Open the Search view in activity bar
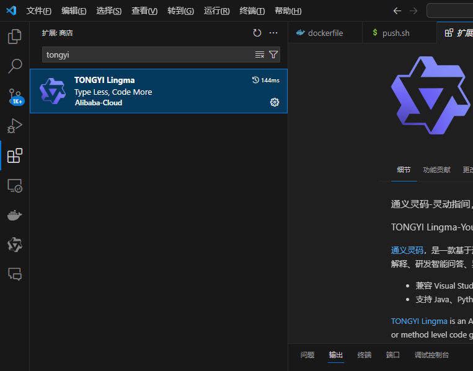The height and width of the screenshot is (371, 473). [14, 66]
